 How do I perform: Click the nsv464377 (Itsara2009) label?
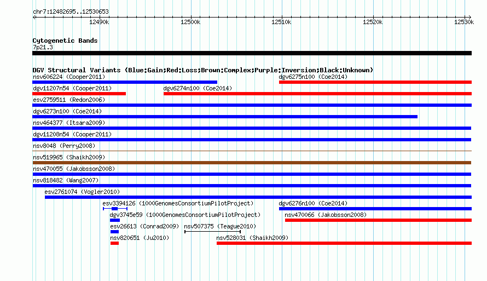click(69, 123)
